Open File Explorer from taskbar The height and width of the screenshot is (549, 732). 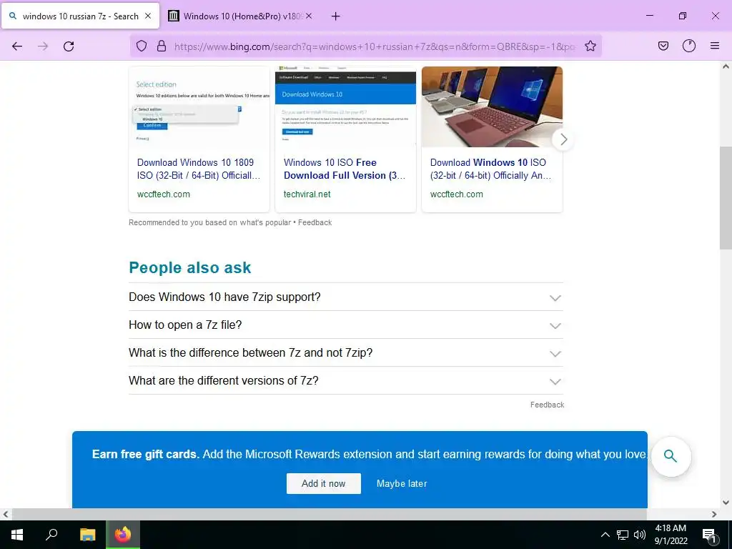pyautogui.click(x=87, y=535)
